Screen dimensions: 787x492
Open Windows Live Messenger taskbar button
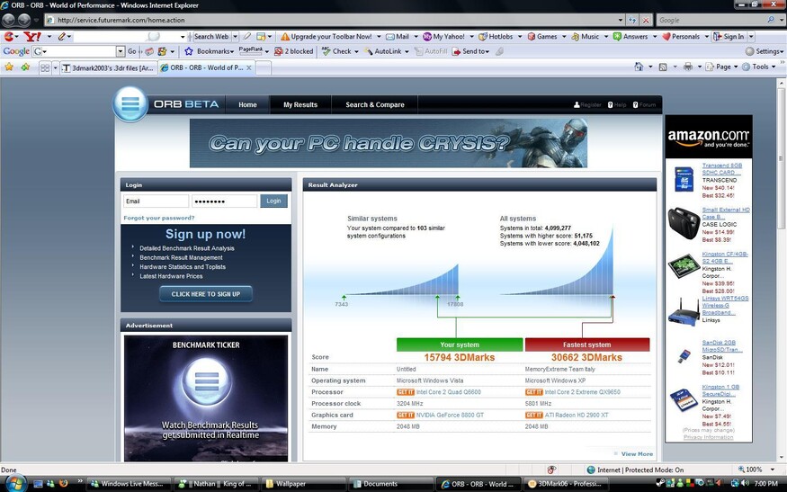point(130,484)
